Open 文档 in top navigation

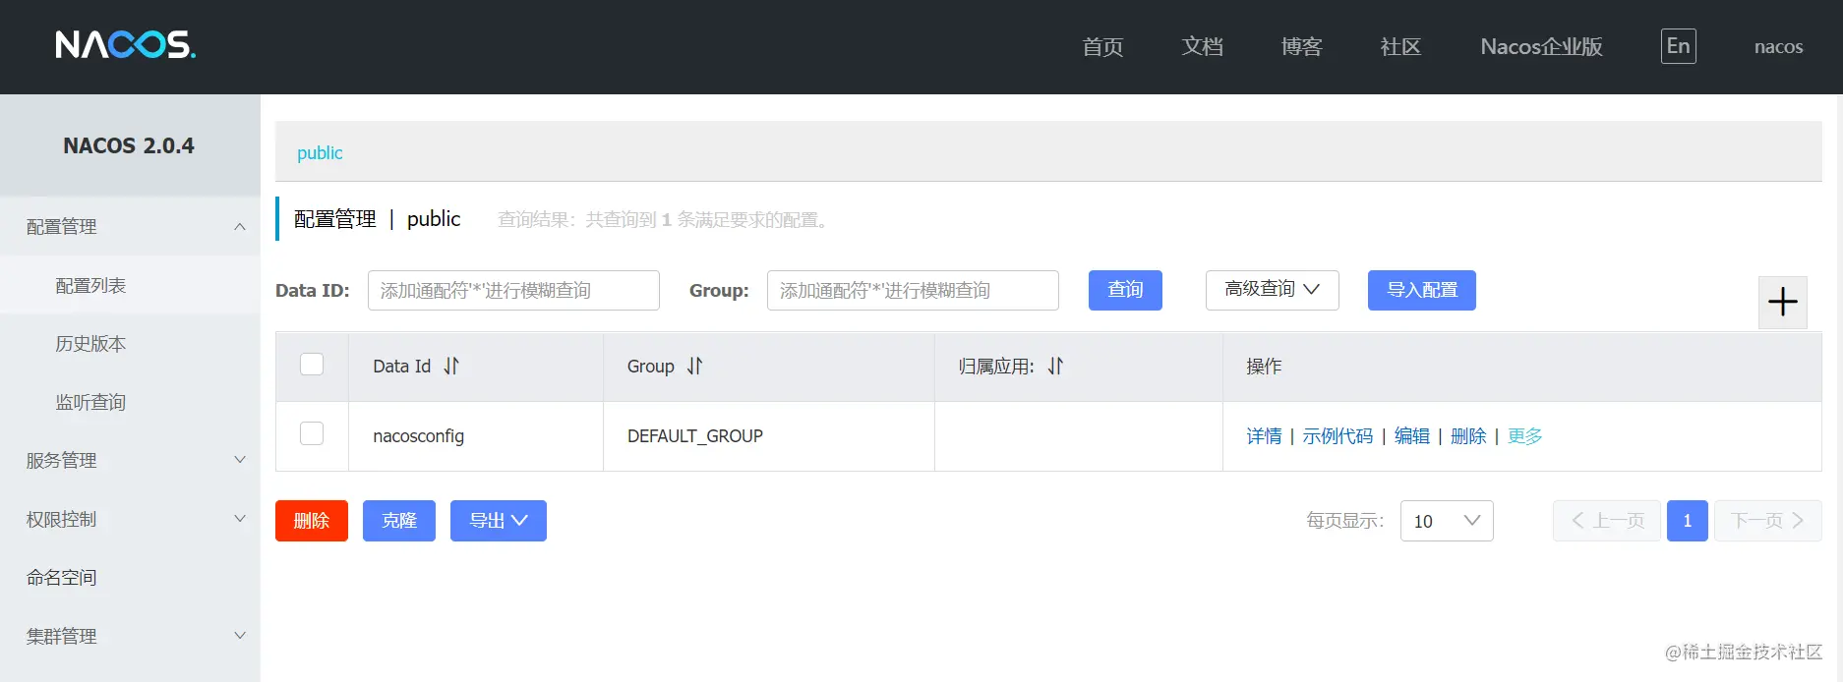(x=1202, y=47)
